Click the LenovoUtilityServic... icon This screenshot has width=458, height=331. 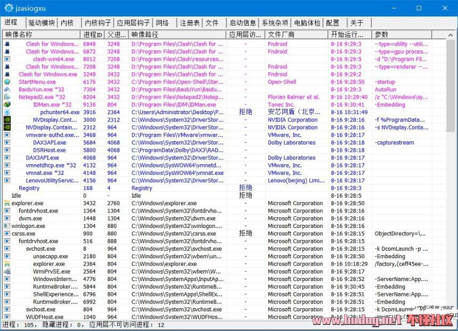(x=7, y=180)
